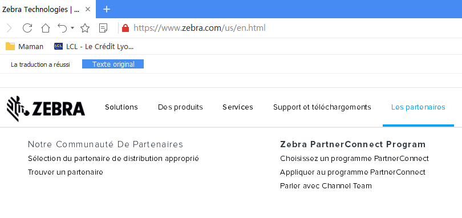Open Support et téléchargements menu
Viewport: 462px width, 218px height.
(x=322, y=107)
